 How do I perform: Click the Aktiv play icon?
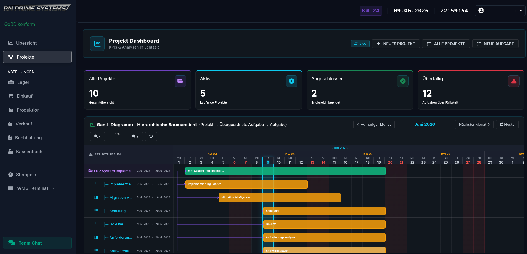point(292,81)
